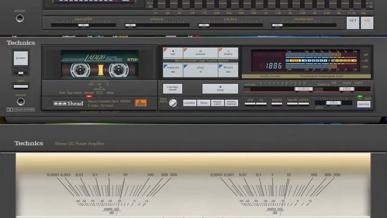Click the Dolby System logo
This screenshot has height=218, width=387.
[21, 110]
